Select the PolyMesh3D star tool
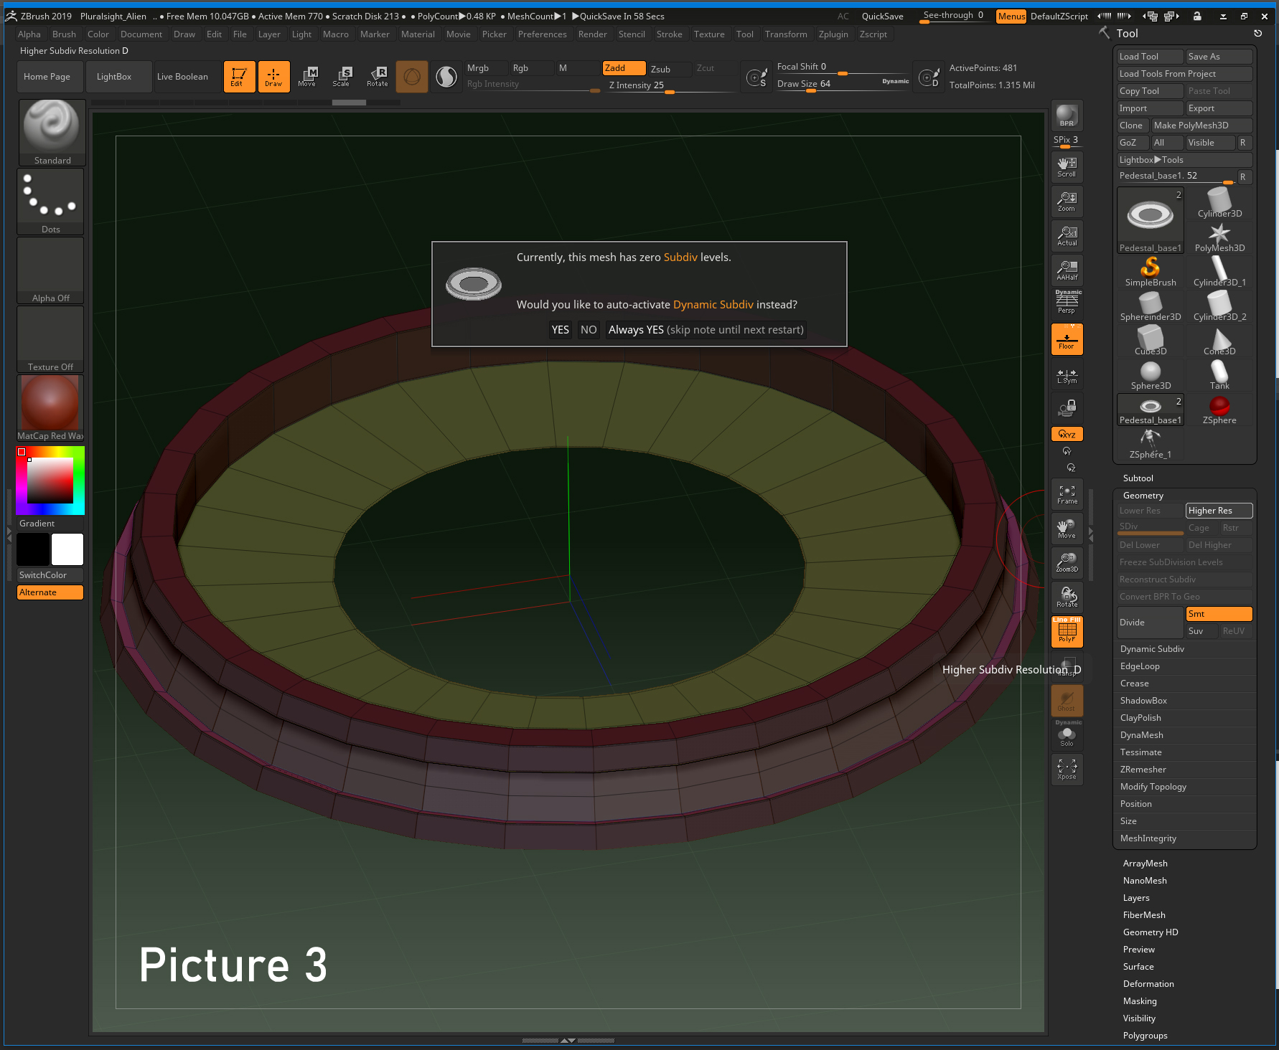The image size is (1279, 1050). click(x=1219, y=237)
